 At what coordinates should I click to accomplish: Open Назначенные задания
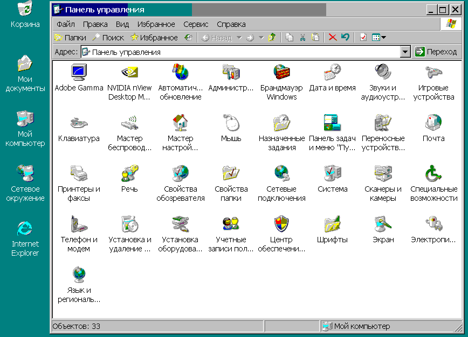tap(281, 133)
